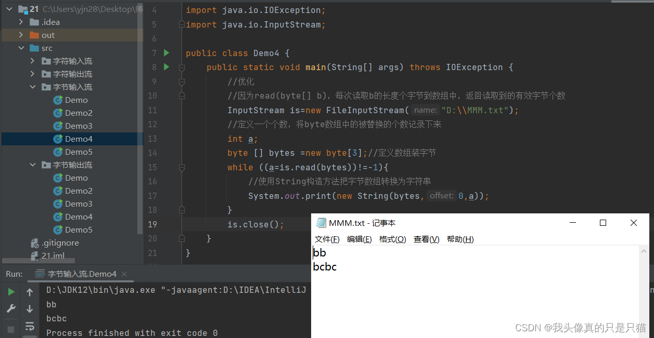Click the Demo2 class icon under 字节输出流
Viewport: 654px width, 338px height.
[58, 191]
